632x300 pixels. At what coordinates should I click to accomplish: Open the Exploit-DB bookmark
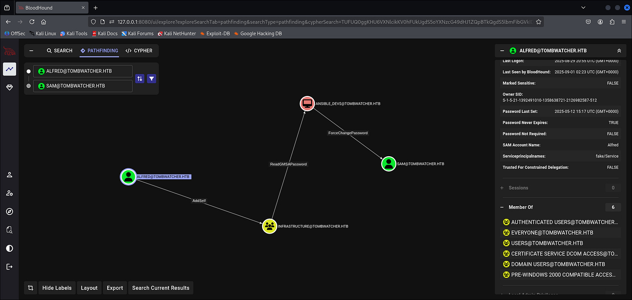tap(215, 33)
